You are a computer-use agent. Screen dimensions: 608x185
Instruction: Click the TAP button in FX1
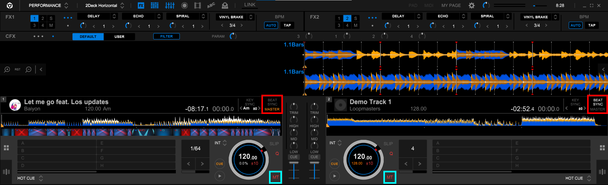point(287,25)
